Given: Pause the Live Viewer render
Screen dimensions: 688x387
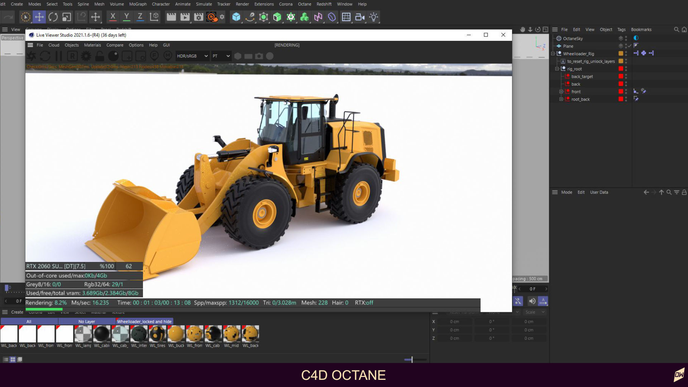Looking at the screenshot, I should click(x=59, y=56).
